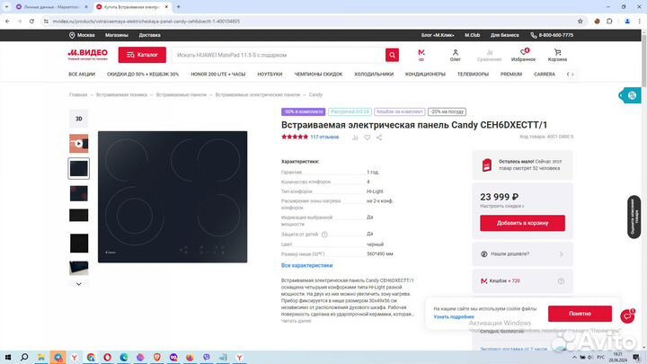Open the 3D view thumbnail

[x=79, y=119]
